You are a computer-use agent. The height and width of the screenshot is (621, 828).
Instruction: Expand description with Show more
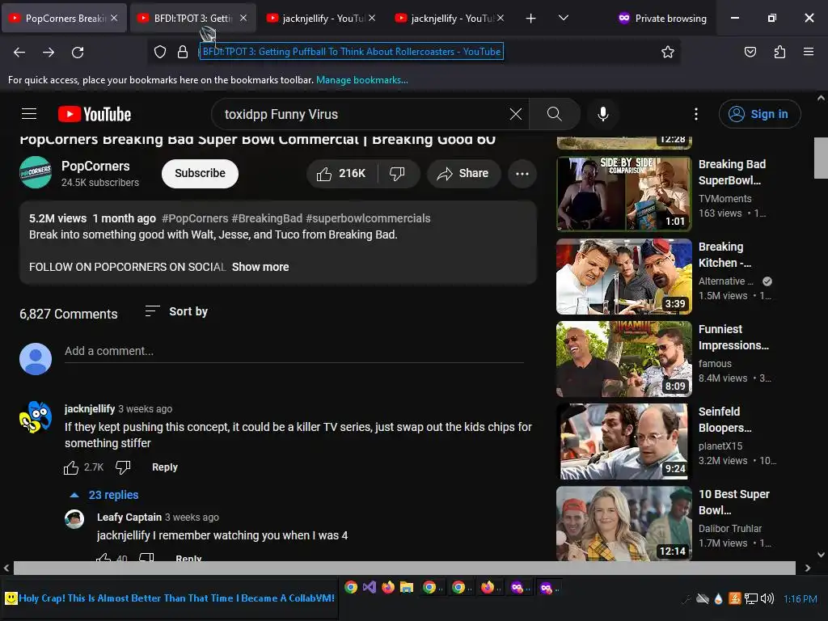click(260, 267)
